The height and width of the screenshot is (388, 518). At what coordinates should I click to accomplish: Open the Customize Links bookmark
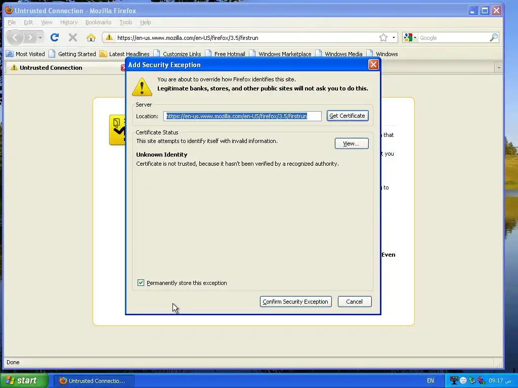pyautogui.click(x=178, y=54)
